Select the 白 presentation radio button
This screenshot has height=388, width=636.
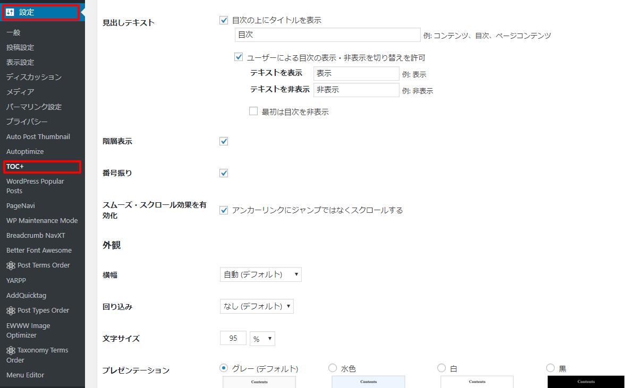click(x=442, y=368)
